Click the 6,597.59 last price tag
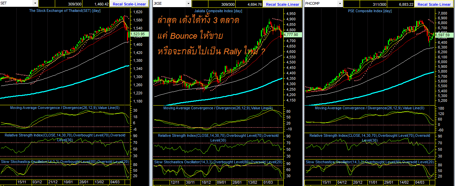The image size is (455, 186). click(442, 35)
